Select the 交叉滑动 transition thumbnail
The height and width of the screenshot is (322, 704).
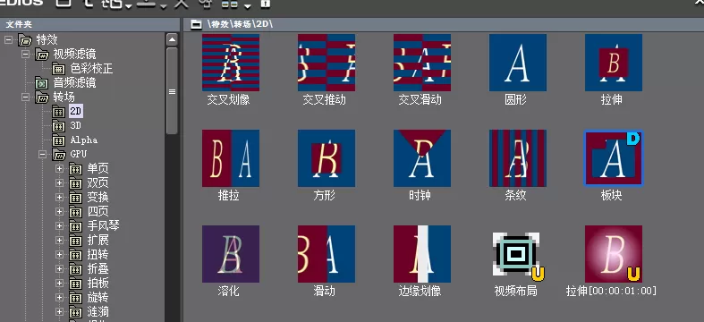click(422, 63)
